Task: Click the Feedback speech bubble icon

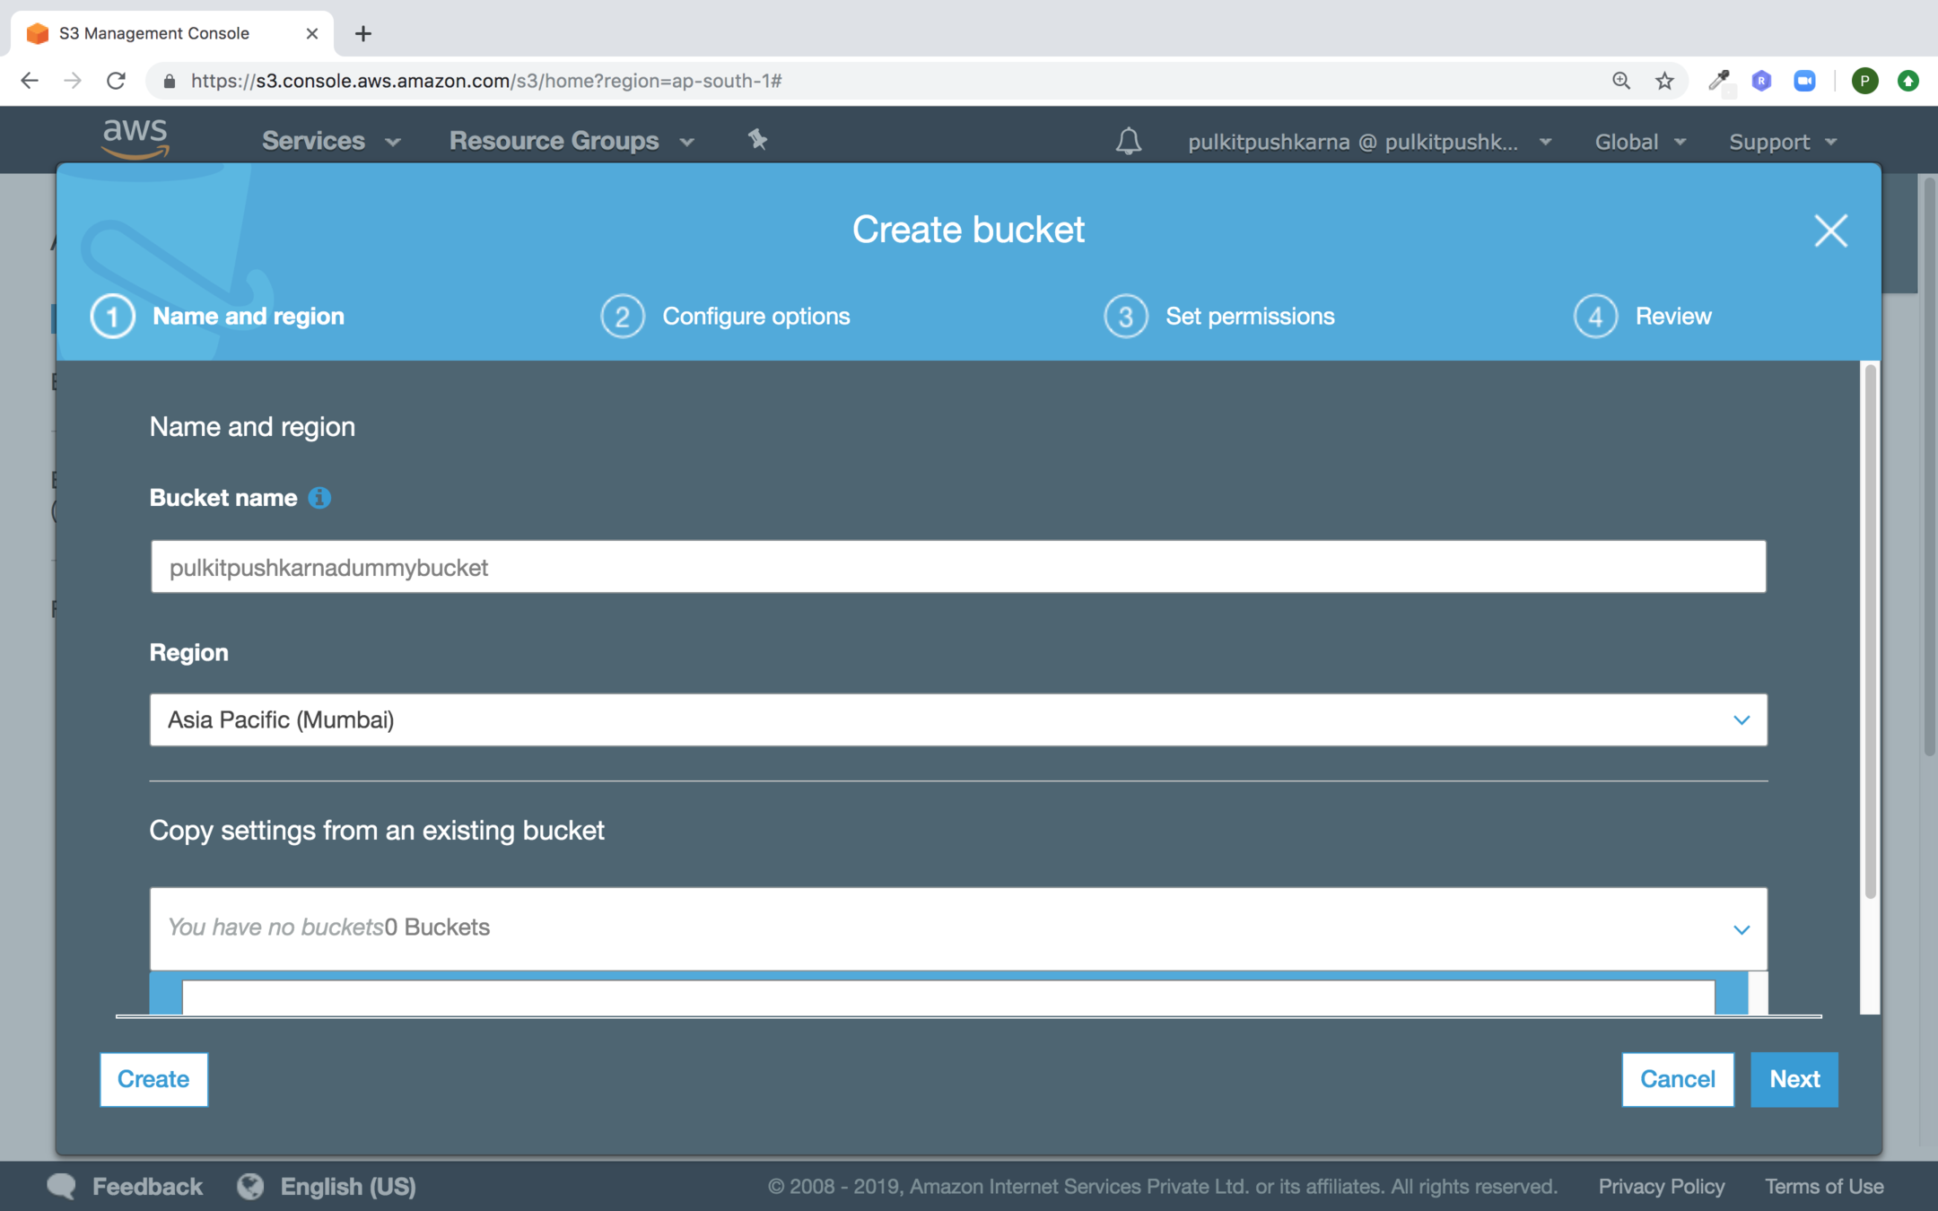Action: pos(62,1186)
